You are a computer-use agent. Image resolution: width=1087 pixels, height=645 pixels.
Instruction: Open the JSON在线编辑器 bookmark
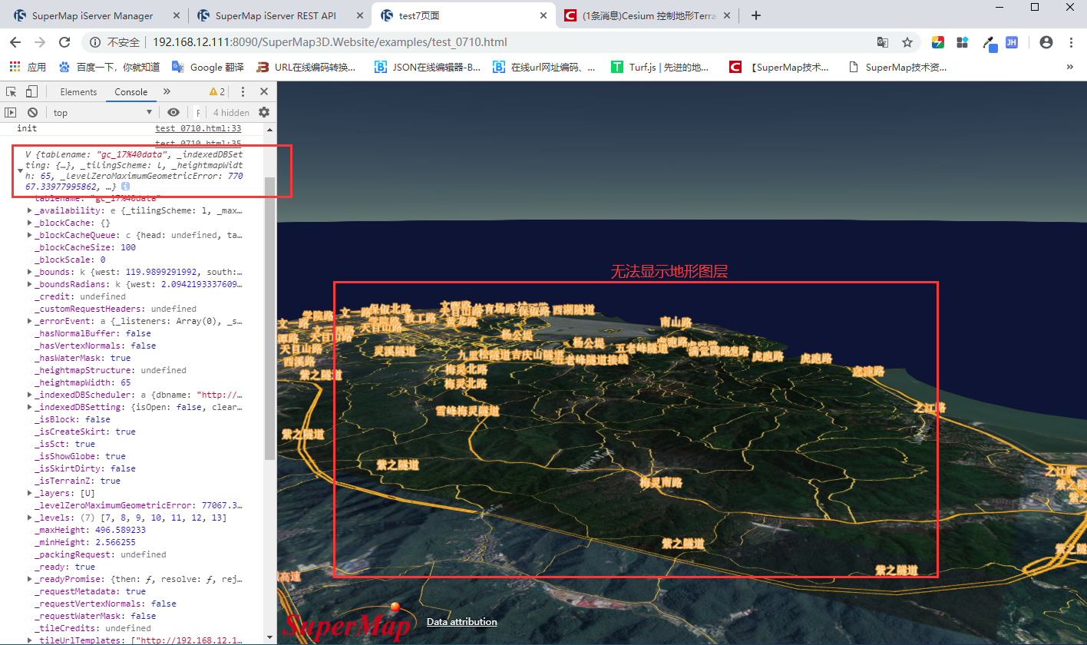[x=428, y=68]
